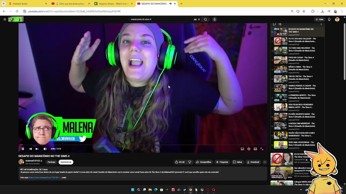Select 'MÃOS A OBRA' playlist video

point(297,70)
